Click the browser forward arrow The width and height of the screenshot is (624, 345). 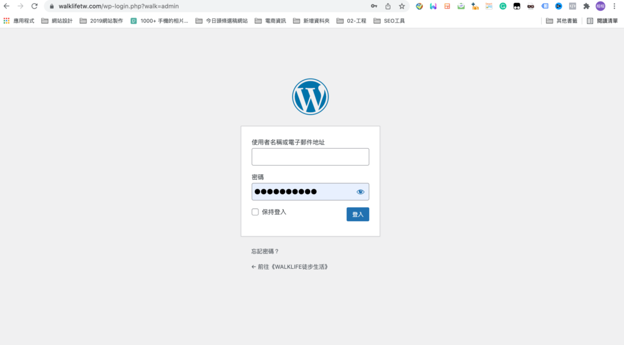pos(20,6)
